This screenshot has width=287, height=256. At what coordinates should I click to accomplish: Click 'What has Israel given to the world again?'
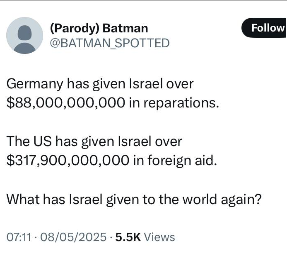(x=134, y=199)
